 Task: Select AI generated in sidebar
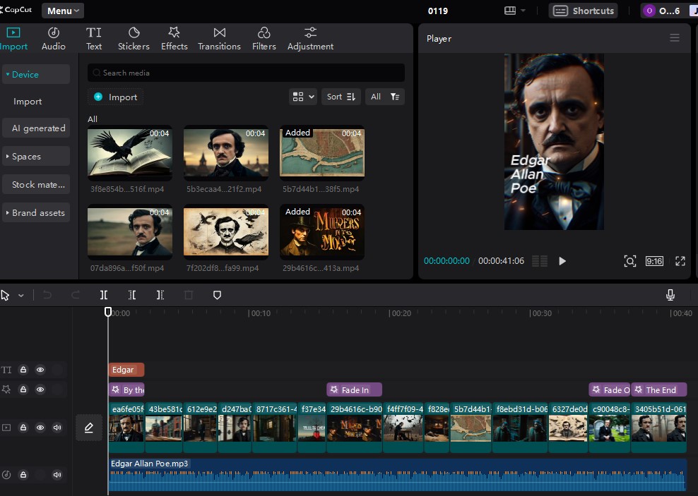36,128
